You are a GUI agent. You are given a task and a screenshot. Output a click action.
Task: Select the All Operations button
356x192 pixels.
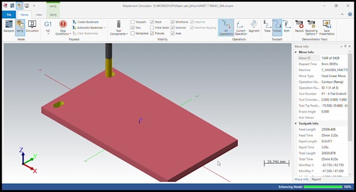tap(226, 27)
